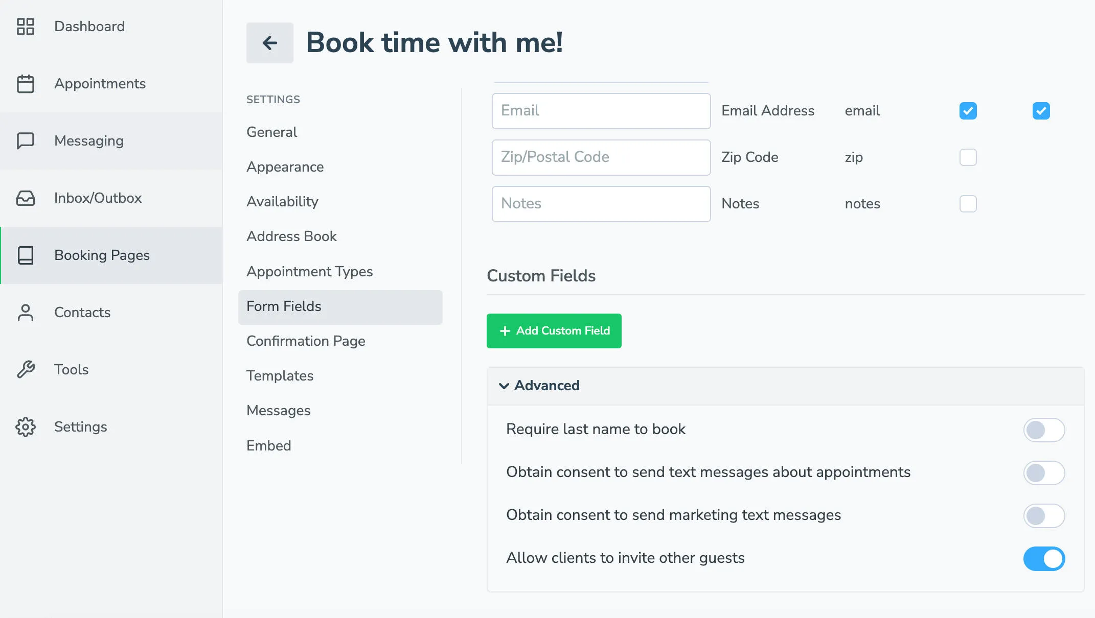Click the Add Custom Field button
The width and height of the screenshot is (1095, 618).
click(554, 331)
